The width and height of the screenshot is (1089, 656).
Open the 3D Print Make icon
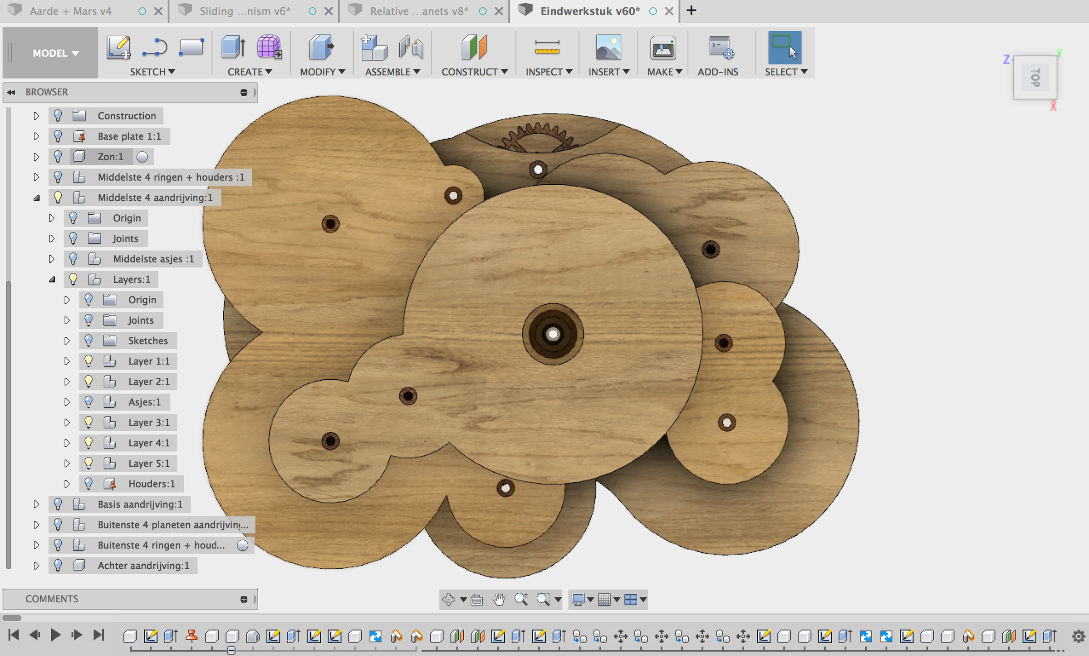pos(663,47)
